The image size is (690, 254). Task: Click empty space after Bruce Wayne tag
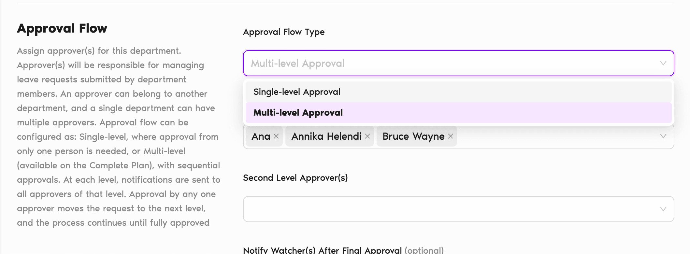point(554,136)
